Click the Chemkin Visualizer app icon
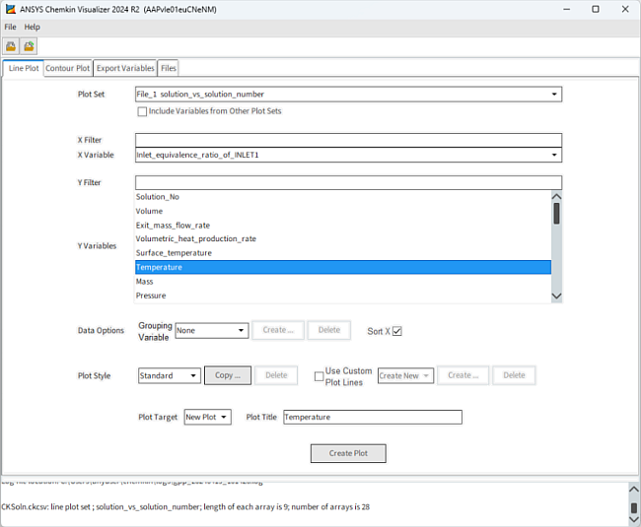 pos(11,9)
